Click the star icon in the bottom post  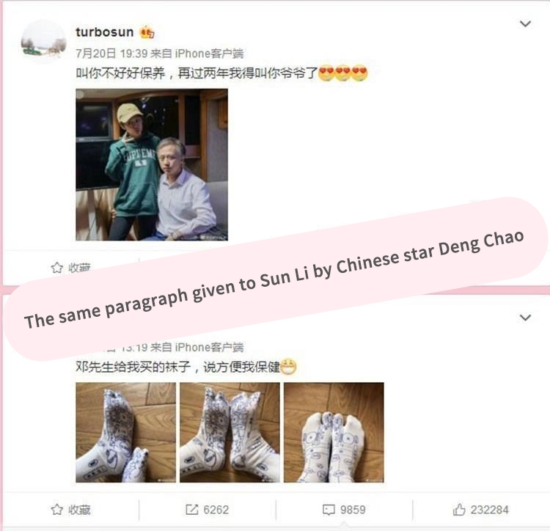coord(56,510)
